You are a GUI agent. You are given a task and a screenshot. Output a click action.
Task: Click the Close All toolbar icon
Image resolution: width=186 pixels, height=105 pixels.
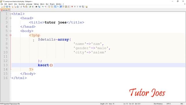click(15, 7)
